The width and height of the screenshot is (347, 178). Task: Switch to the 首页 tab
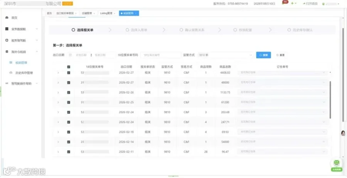[x=49, y=13]
